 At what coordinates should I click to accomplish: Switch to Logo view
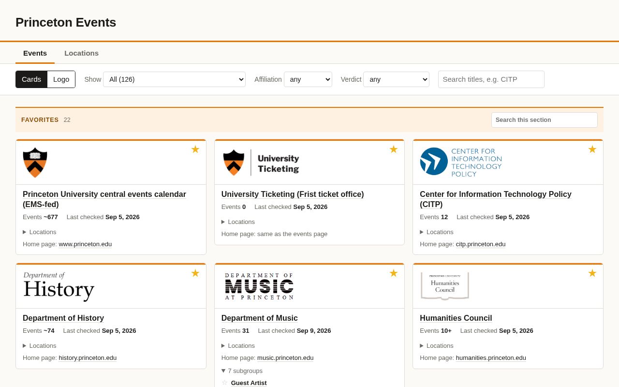coord(61,79)
